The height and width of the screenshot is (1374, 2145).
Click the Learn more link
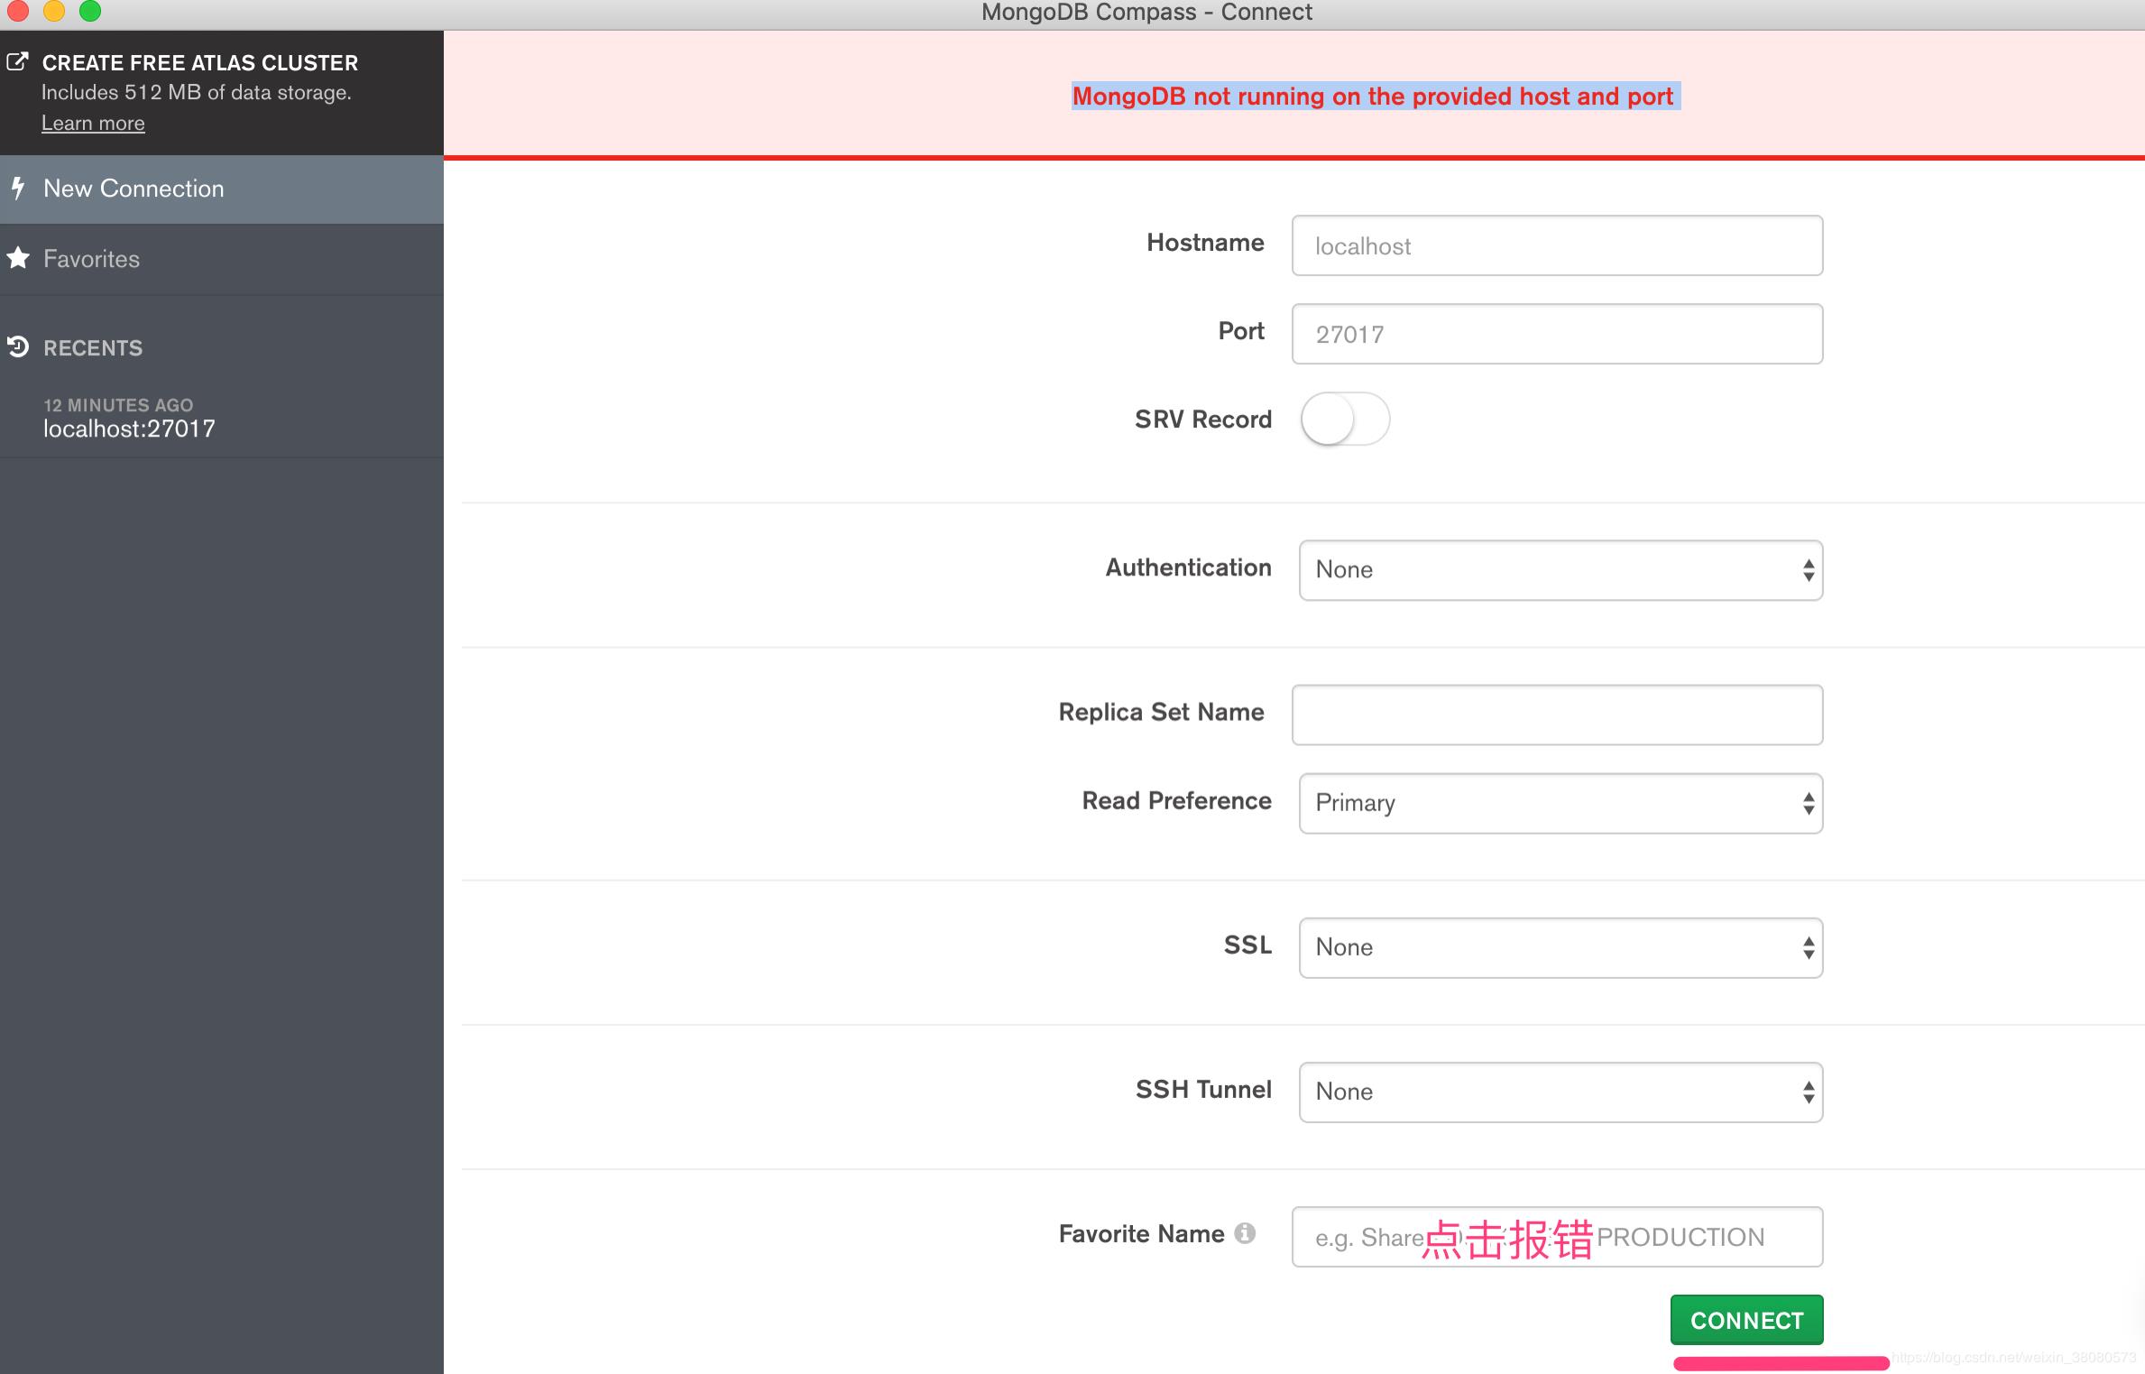coord(92,124)
